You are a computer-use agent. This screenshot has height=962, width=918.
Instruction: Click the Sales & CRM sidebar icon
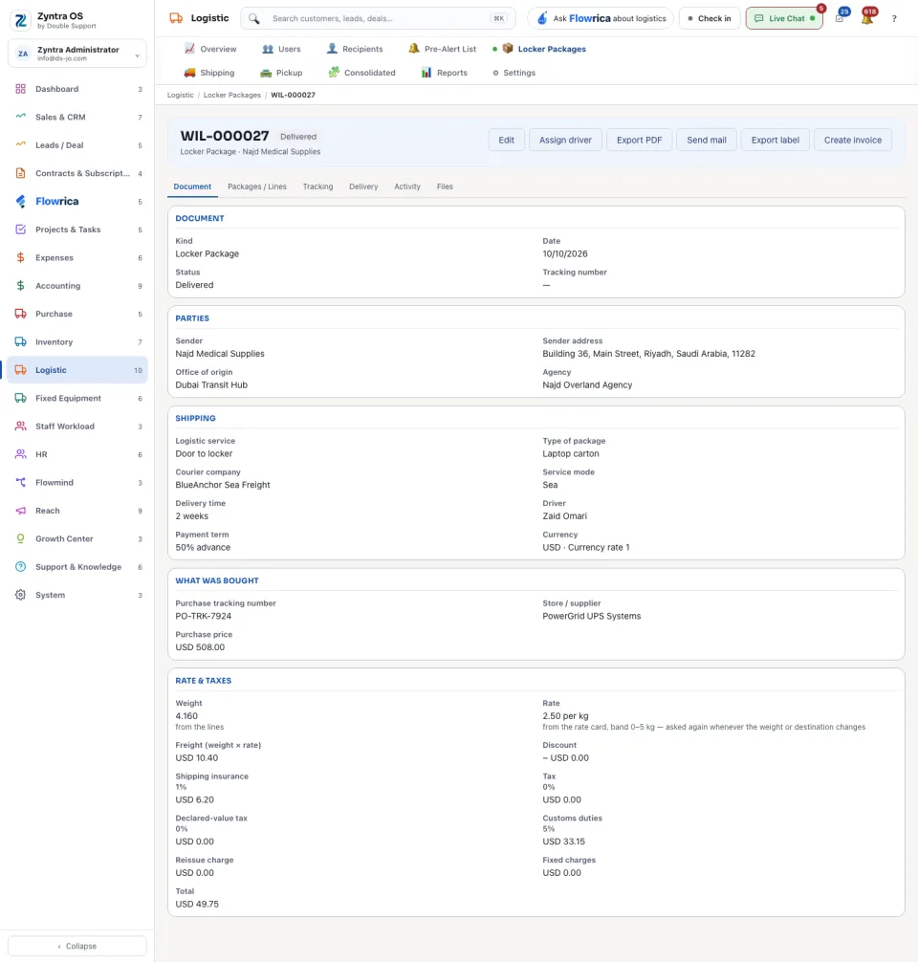pyautogui.click(x=20, y=117)
